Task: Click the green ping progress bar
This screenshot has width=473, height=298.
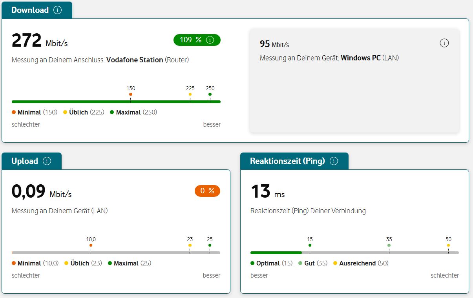Action: [x=276, y=253]
